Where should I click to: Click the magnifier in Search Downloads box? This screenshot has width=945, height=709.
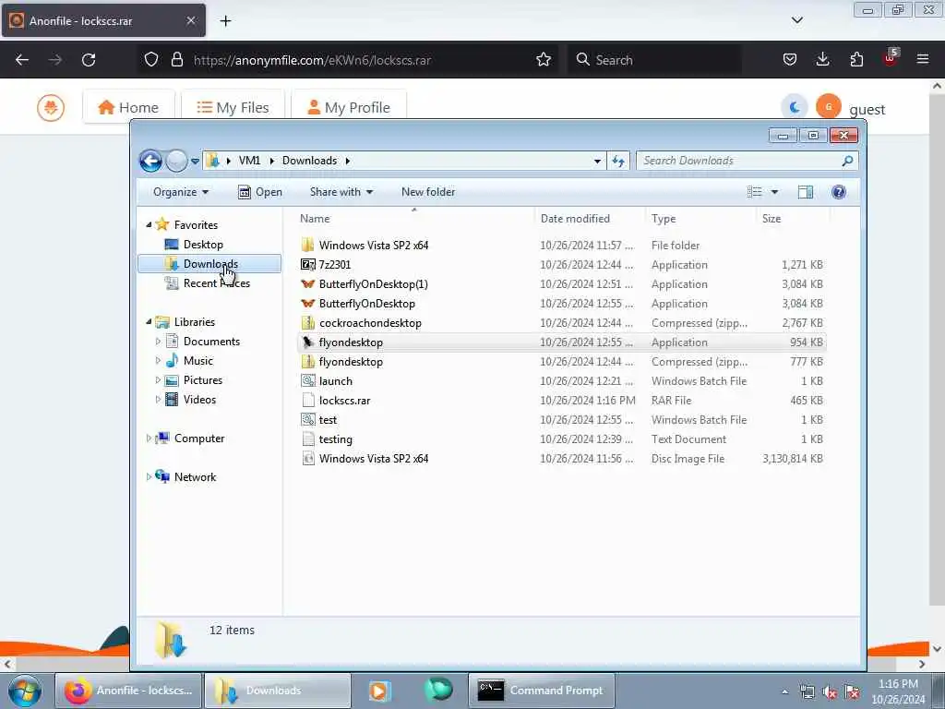[847, 161]
